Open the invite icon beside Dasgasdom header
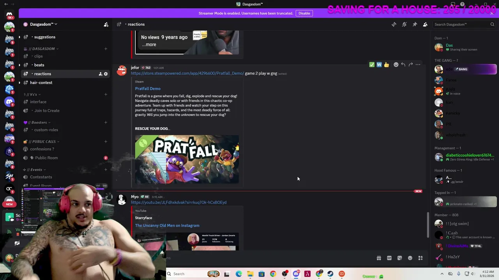 [106, 24]
